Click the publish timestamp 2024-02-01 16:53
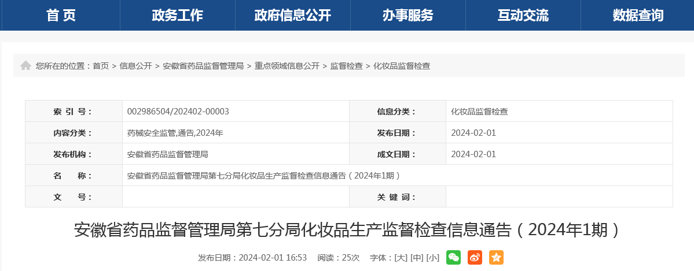 [273, 258]
